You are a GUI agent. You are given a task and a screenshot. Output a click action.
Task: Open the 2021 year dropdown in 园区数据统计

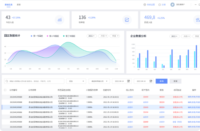[91, 36]
